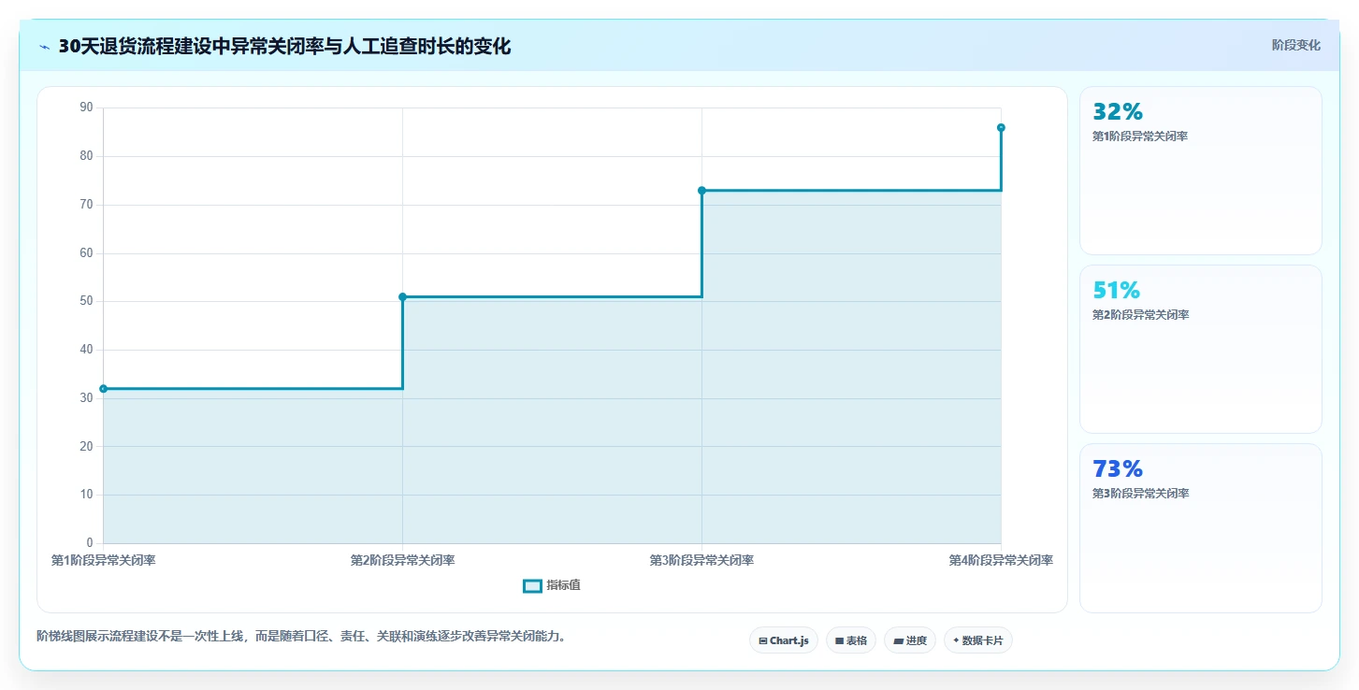Click the y-axis value 50
Image resolution: width=1359 pixels, height=690 pixels.
(86, 301)
